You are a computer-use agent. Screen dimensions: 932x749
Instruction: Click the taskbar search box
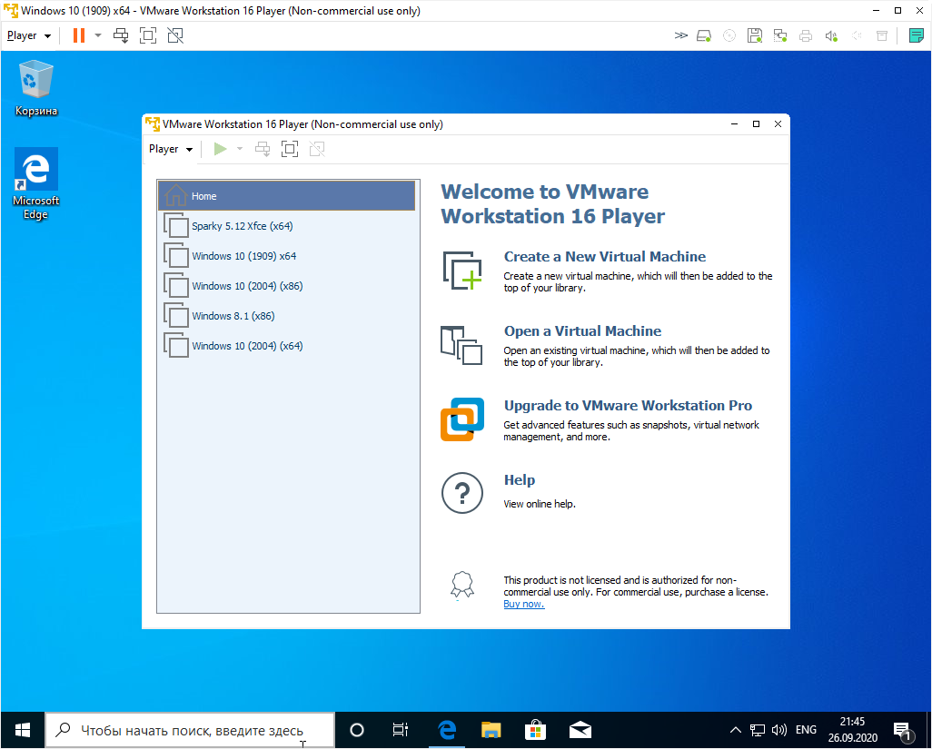pyautogui.click(x=190, y=730)
